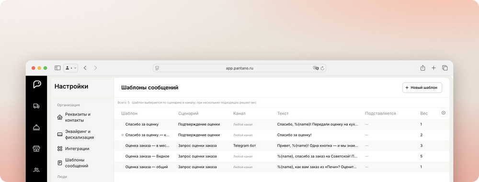Click the four-circles icon next to Интеграции

tap(60, 149)
